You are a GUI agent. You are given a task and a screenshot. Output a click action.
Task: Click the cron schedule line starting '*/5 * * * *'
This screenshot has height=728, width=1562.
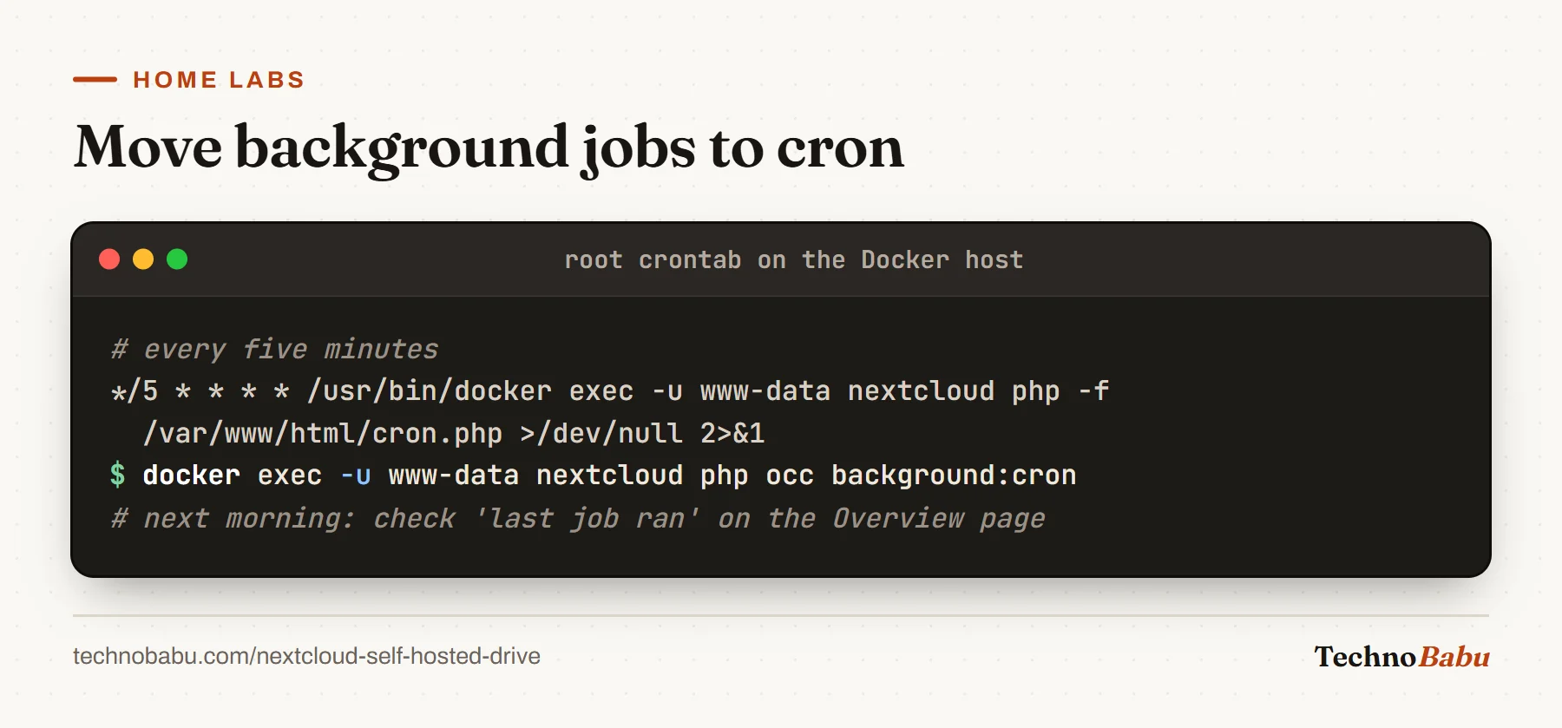point(610,391)
